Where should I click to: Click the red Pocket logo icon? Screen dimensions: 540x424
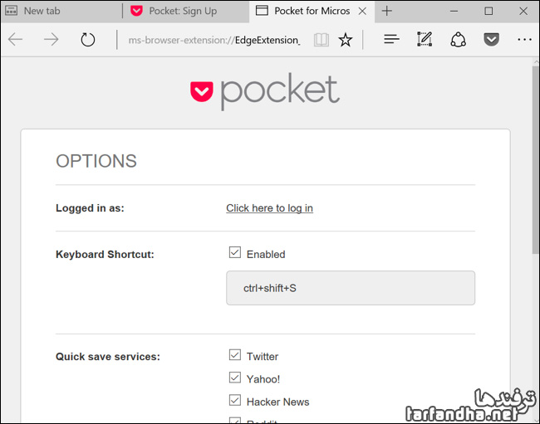click(x=202, y=91)
